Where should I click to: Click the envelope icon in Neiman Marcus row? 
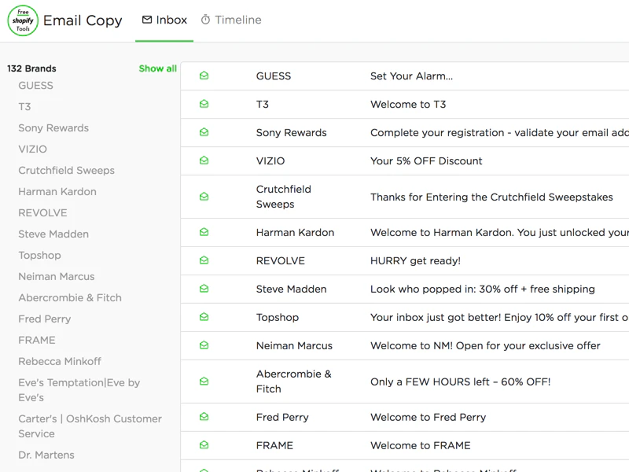coord(204,345)
